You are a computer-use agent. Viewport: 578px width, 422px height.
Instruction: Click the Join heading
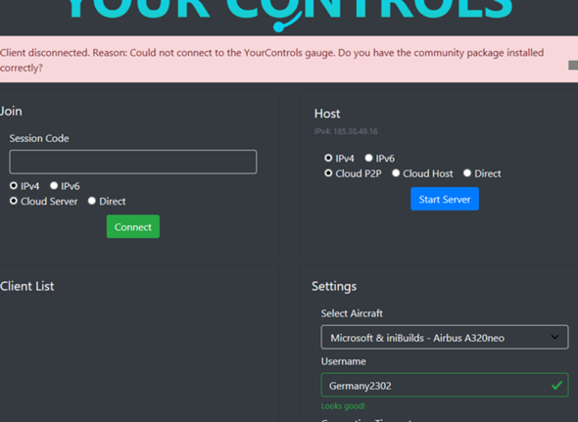point(11,112)
